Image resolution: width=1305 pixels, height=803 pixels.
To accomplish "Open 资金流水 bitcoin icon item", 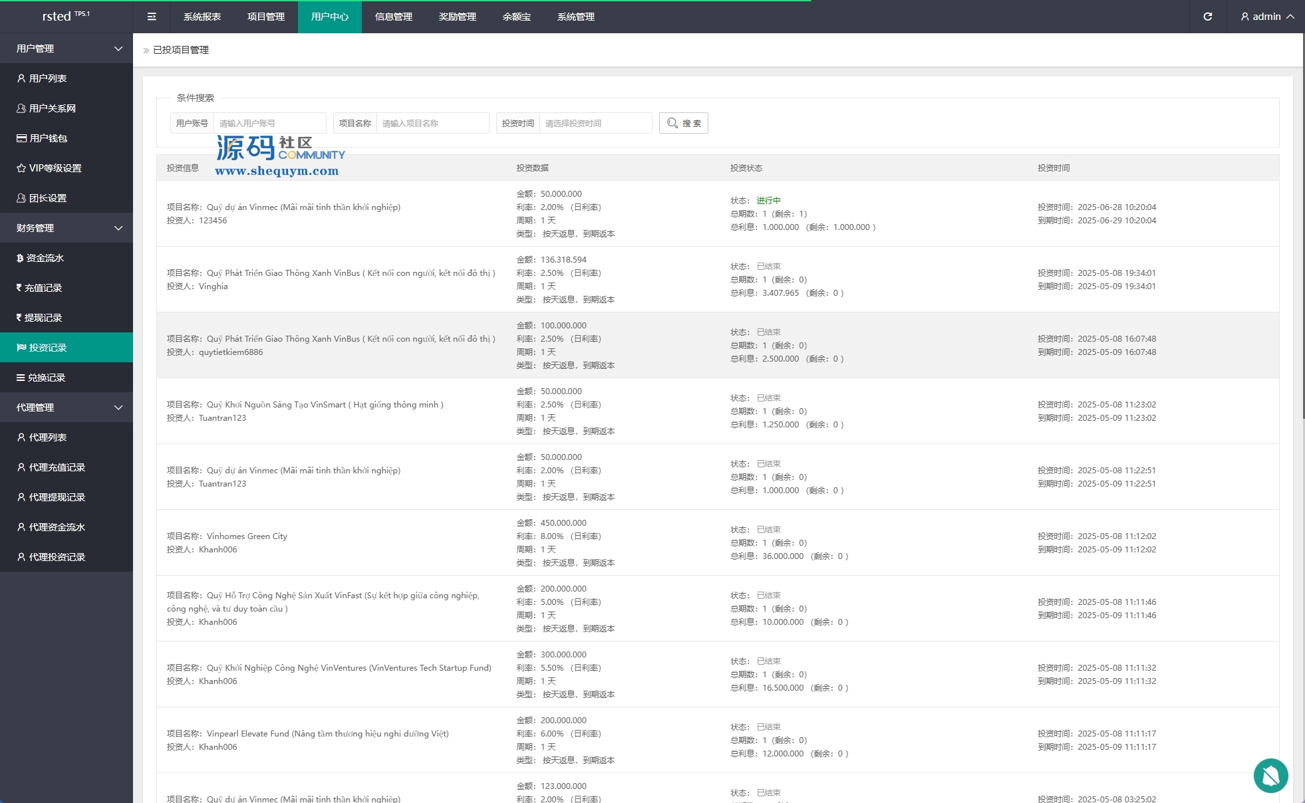I will [45, 258].
